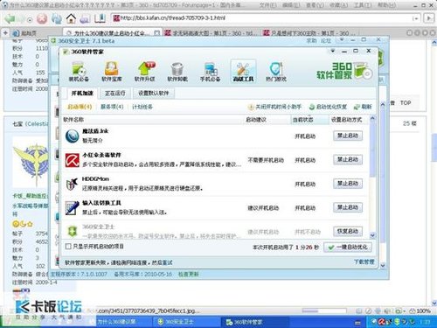This screenshot has height=328, width=437.
Task: Open the browser 工具(T) menu
Action: click(363, 5)
